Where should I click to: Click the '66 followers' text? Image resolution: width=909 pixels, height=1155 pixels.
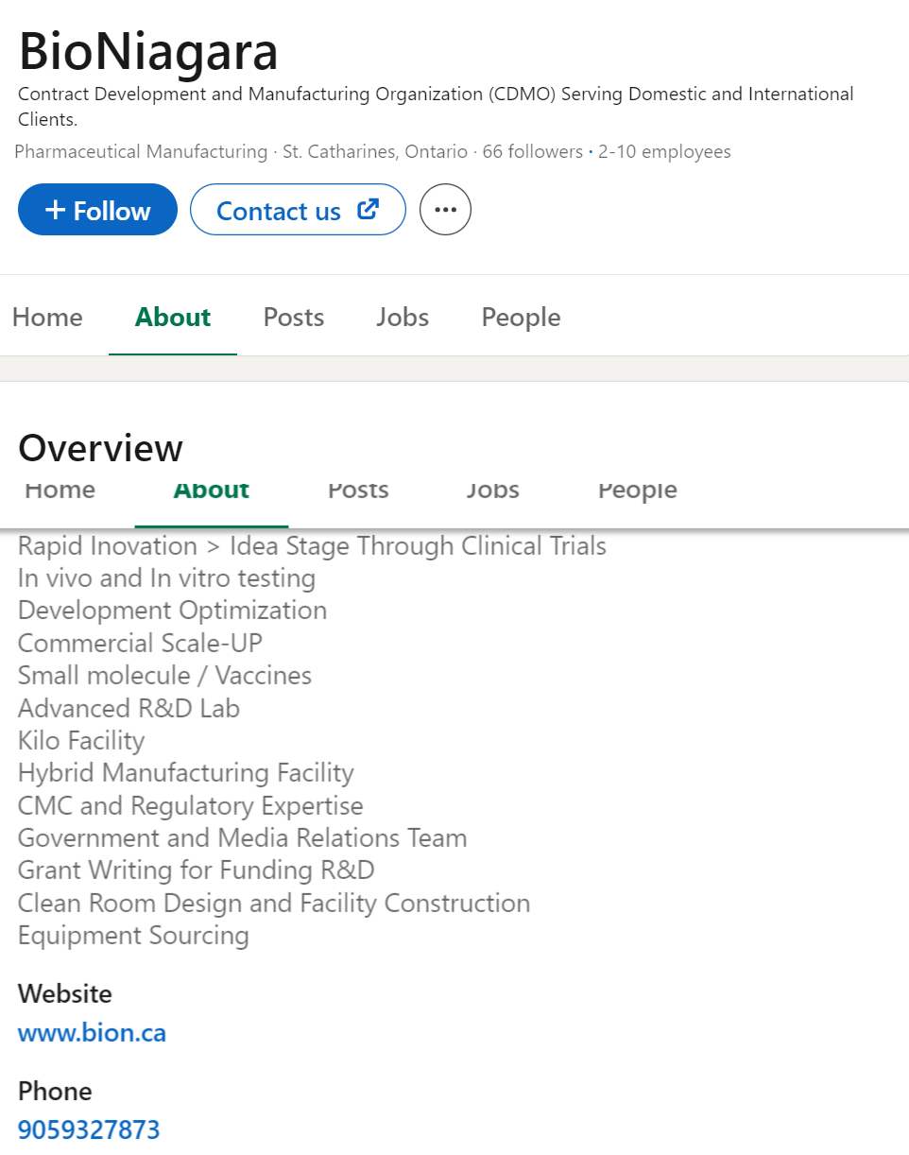tap(533, 151)
